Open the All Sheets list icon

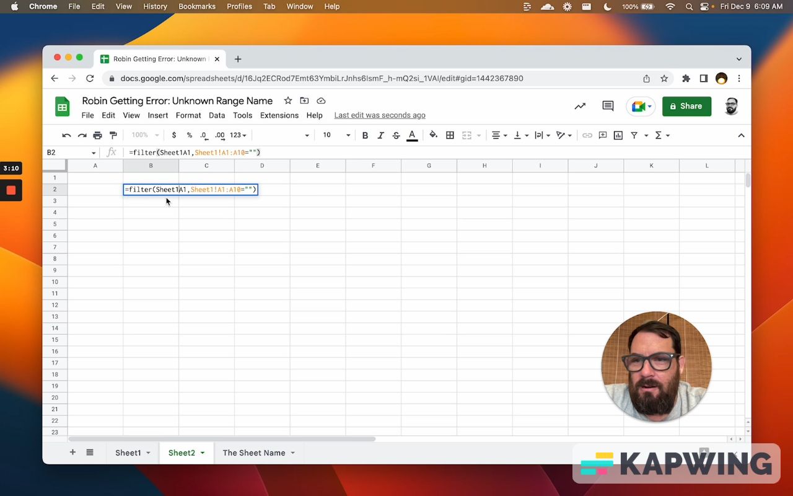[x=90, y=453]
